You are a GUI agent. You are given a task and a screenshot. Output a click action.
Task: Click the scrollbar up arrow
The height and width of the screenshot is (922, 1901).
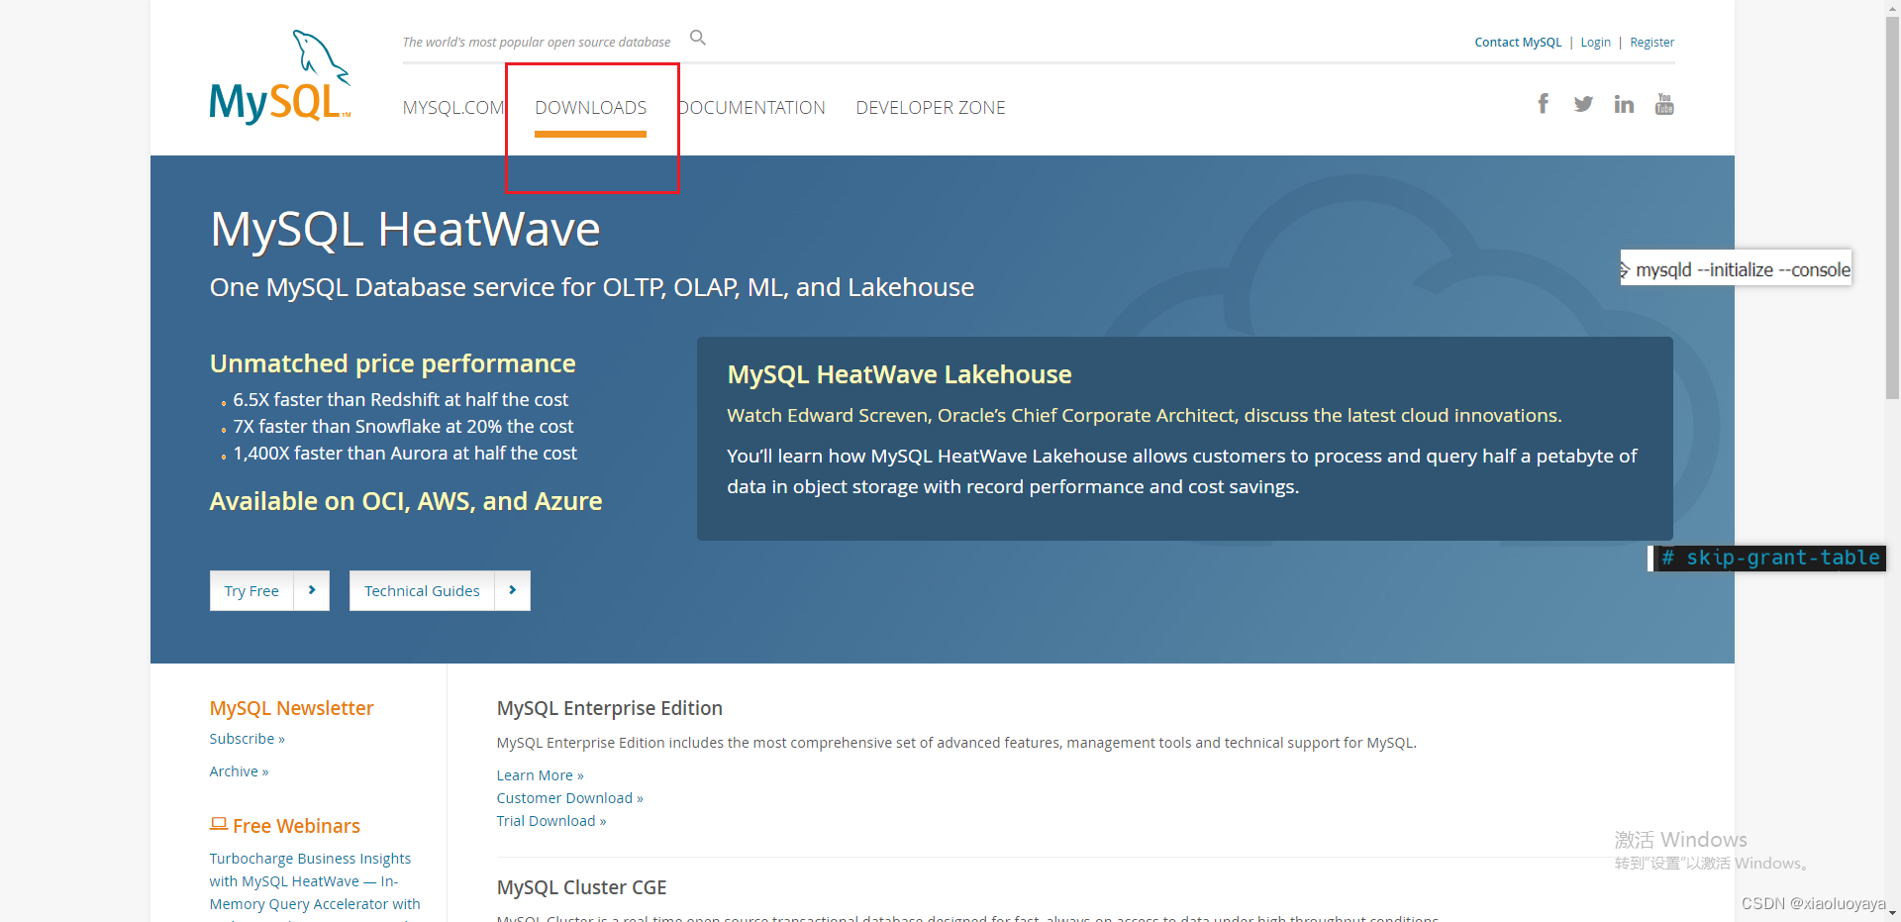coord(1892,8)
